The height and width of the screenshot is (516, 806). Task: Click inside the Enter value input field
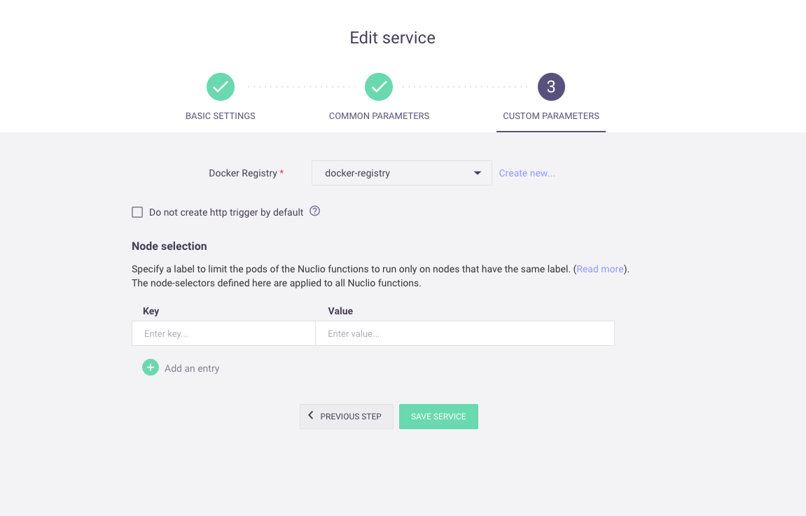pos(464,333)
